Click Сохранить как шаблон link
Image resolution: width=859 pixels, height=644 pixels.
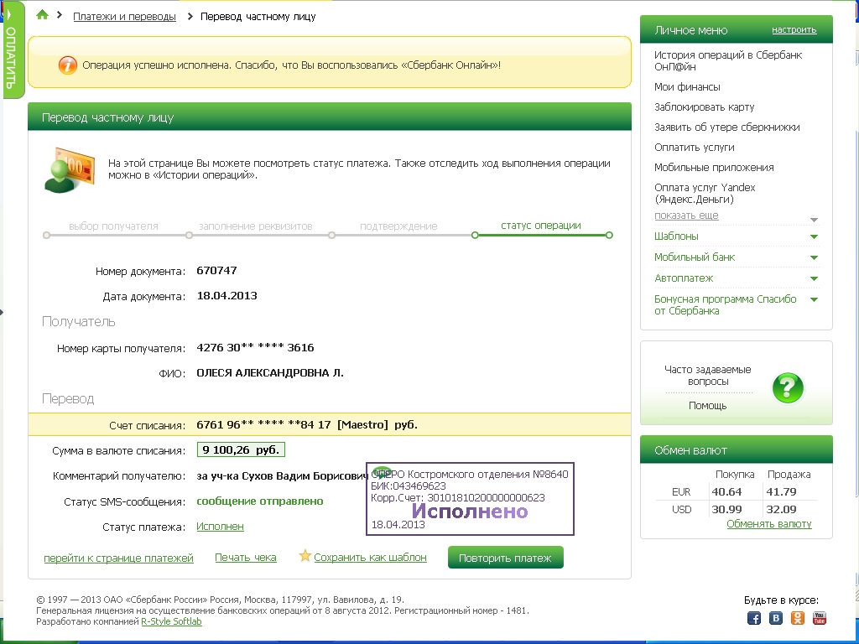tap(370, 558)
